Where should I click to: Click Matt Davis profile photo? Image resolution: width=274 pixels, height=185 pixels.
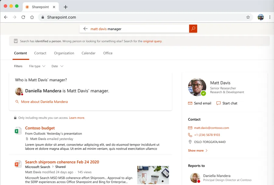tap(197, 87)
